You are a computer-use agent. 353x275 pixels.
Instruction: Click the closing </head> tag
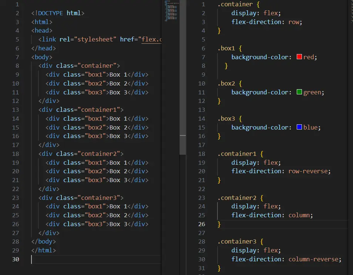pos(44,48)
